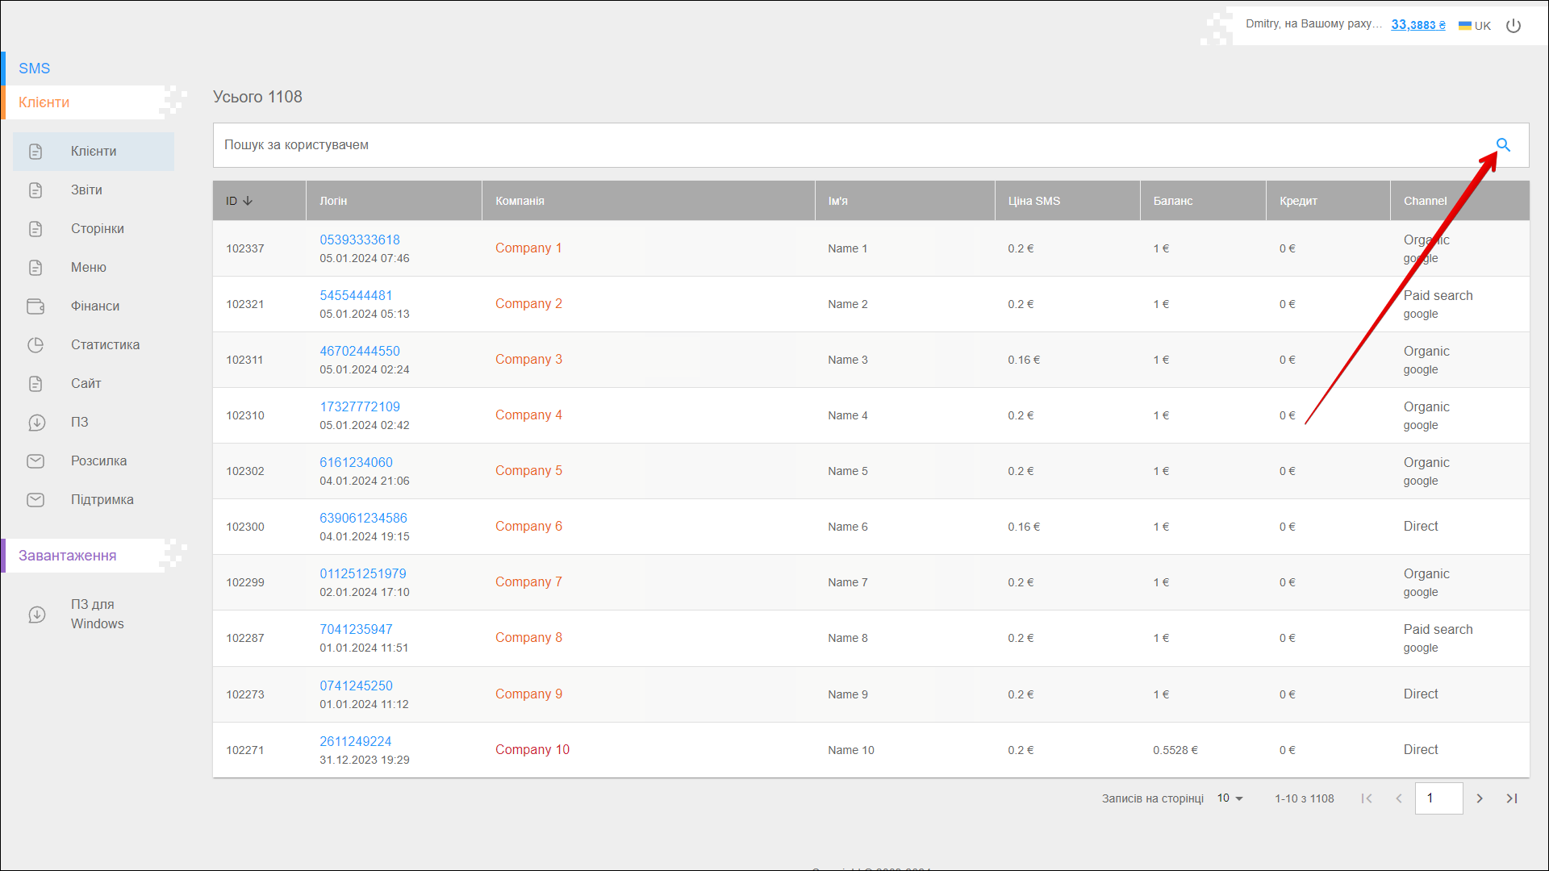Open UK language selector
The image size is (1549, 871).
1475,26
